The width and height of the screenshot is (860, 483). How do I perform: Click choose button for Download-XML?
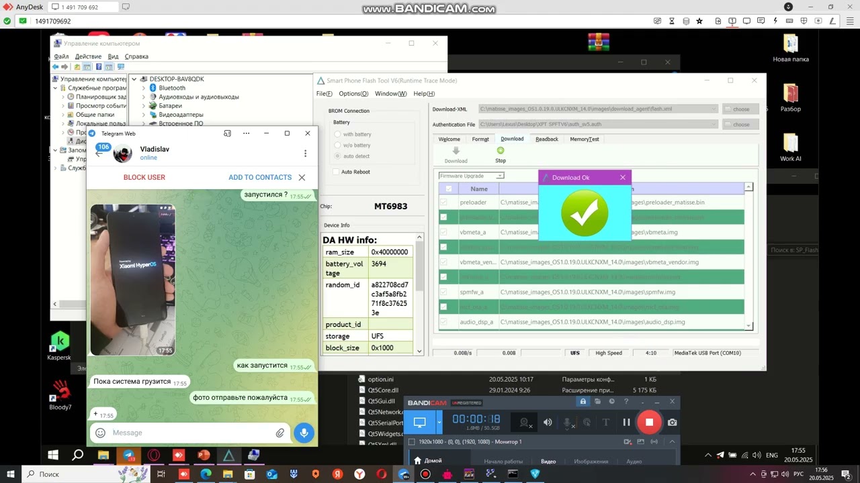pos(741,109)
